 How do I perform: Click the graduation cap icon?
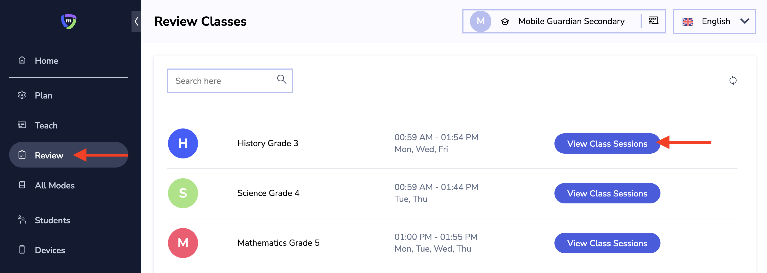[x=505, y=21]
